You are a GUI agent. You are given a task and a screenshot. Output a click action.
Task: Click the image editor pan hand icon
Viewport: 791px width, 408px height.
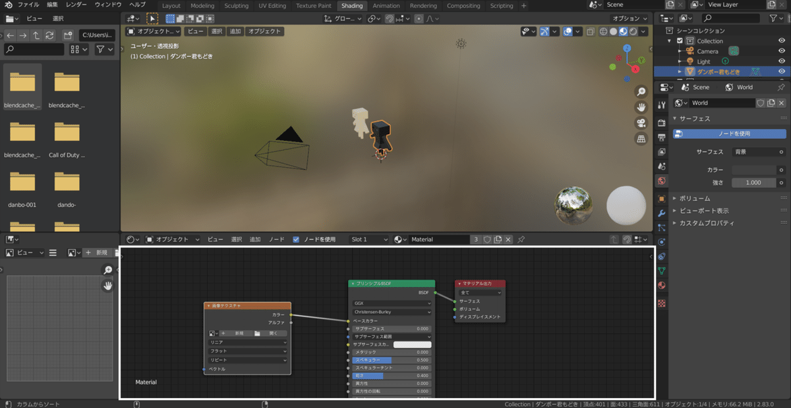107,286
